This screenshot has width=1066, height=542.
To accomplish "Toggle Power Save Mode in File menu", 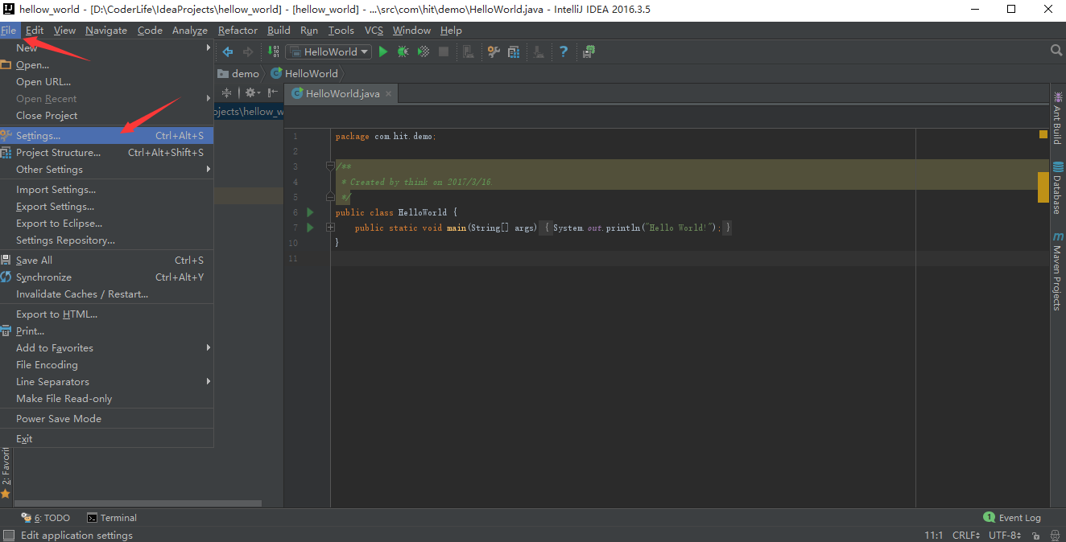I will coord(59,419).
